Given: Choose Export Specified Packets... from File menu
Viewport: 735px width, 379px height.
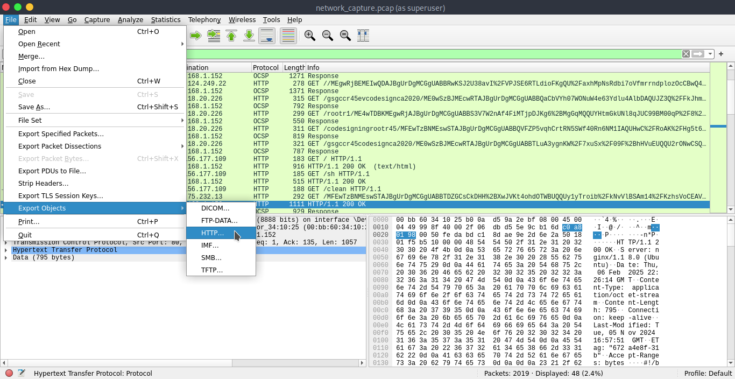Looking at the screenshot, I should (x=61, y=134).
